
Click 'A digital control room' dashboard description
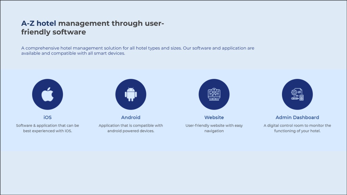pos(297,128)
